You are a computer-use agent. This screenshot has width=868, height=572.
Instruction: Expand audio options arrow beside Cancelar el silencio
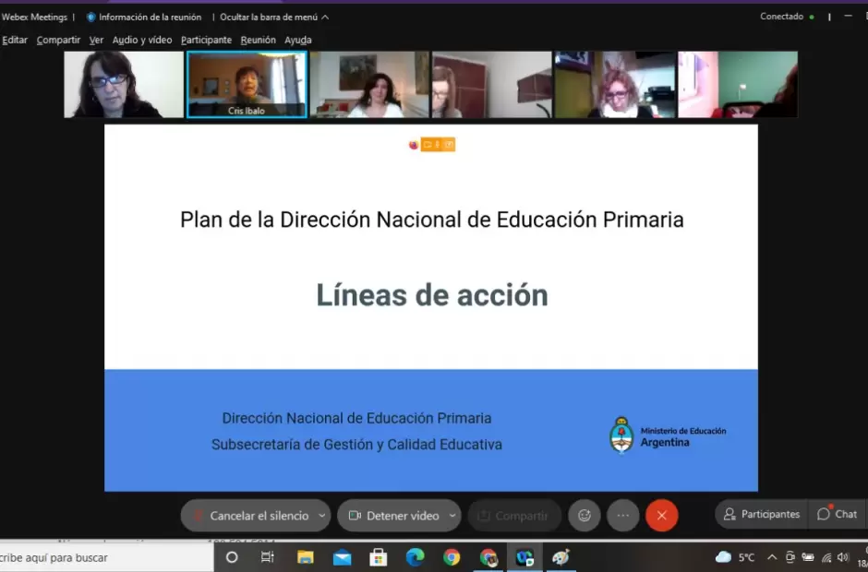tap(321, 516)
